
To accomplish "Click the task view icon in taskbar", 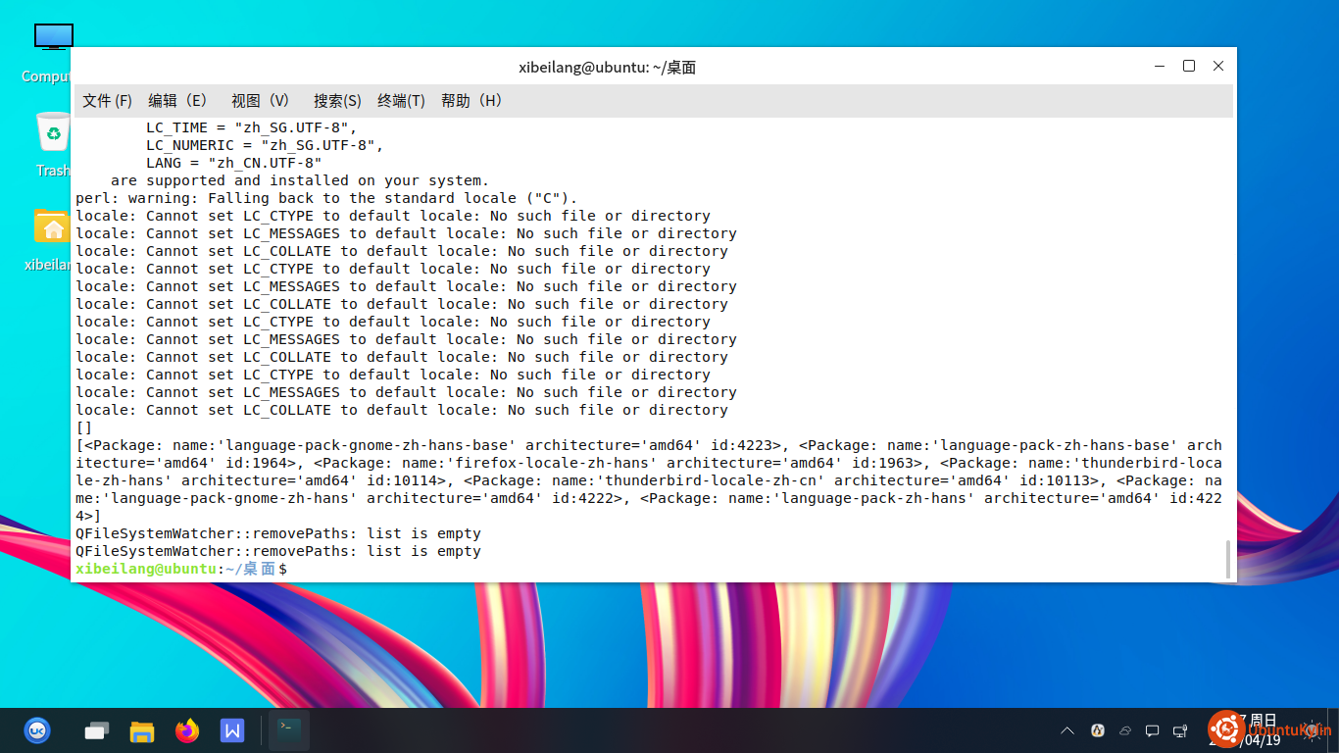I will (x=96, y=730).
